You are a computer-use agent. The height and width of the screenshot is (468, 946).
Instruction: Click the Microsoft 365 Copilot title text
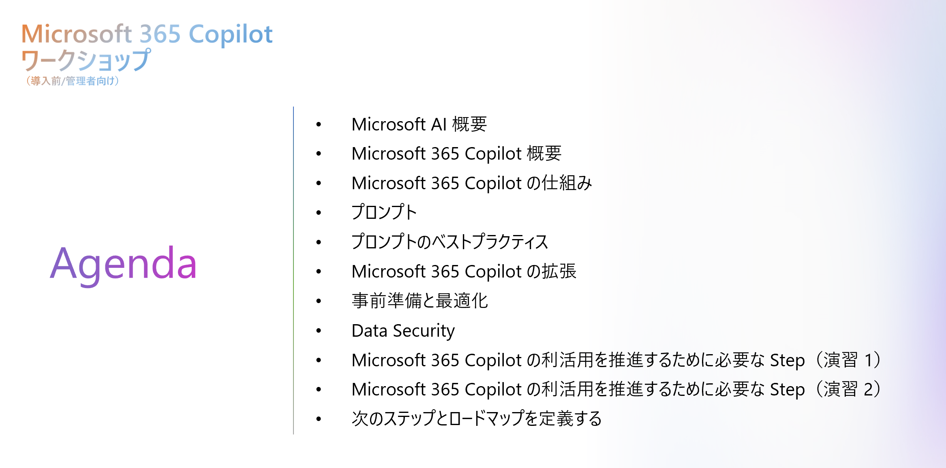147,34
